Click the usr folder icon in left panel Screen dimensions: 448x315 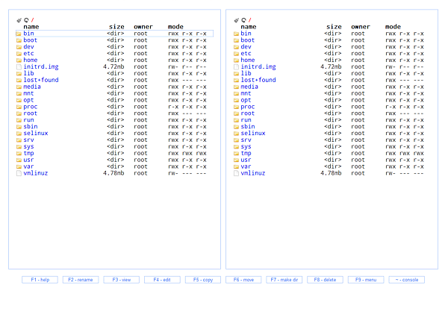[x=19, y=160]
